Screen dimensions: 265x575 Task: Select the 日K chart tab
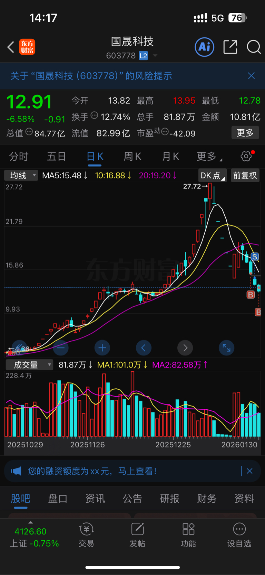pos(95,157)
